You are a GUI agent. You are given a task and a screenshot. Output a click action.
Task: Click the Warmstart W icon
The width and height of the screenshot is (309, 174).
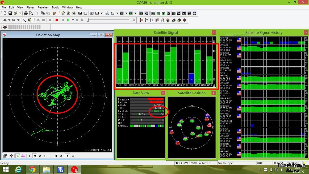[x=147, y=20]
